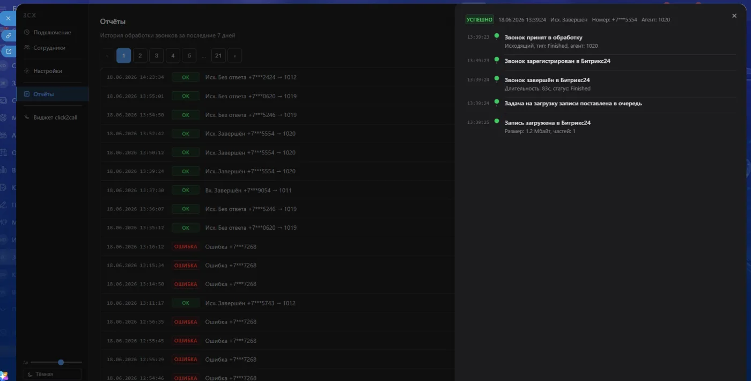Screen dimensions: 751x381
Task: Go to page 2 of reports
Action: click(x=140, y=55)
